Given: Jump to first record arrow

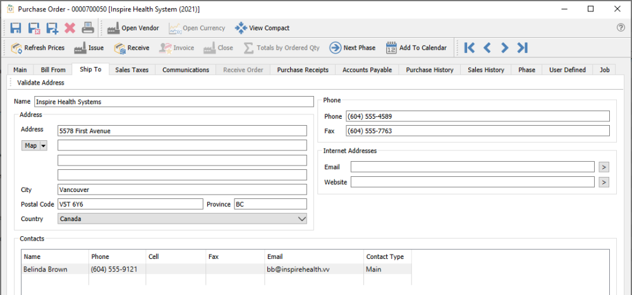Looking at the screenshot, I should (469, 48).
